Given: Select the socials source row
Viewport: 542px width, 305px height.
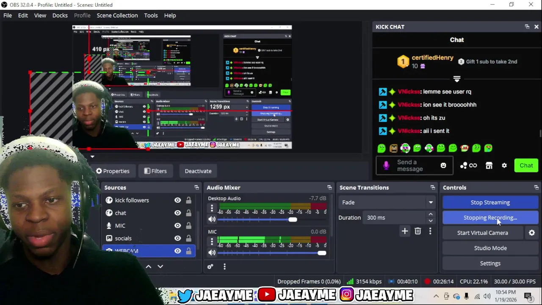Looking at the screenshot, I should pos(149,238).
